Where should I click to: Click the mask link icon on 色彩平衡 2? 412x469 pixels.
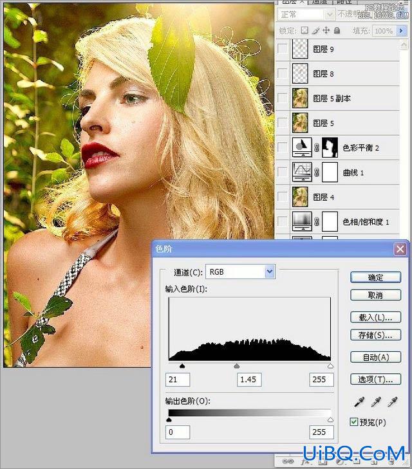pyautogui.click(x=317, y=147)
